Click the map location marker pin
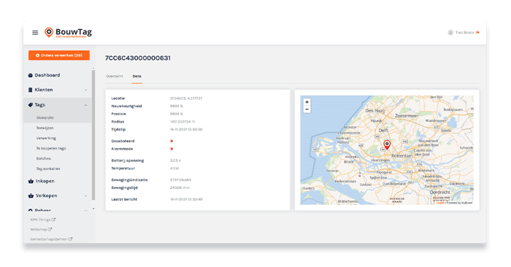Viewport: 511px width, 267px height. pos(387,144)
